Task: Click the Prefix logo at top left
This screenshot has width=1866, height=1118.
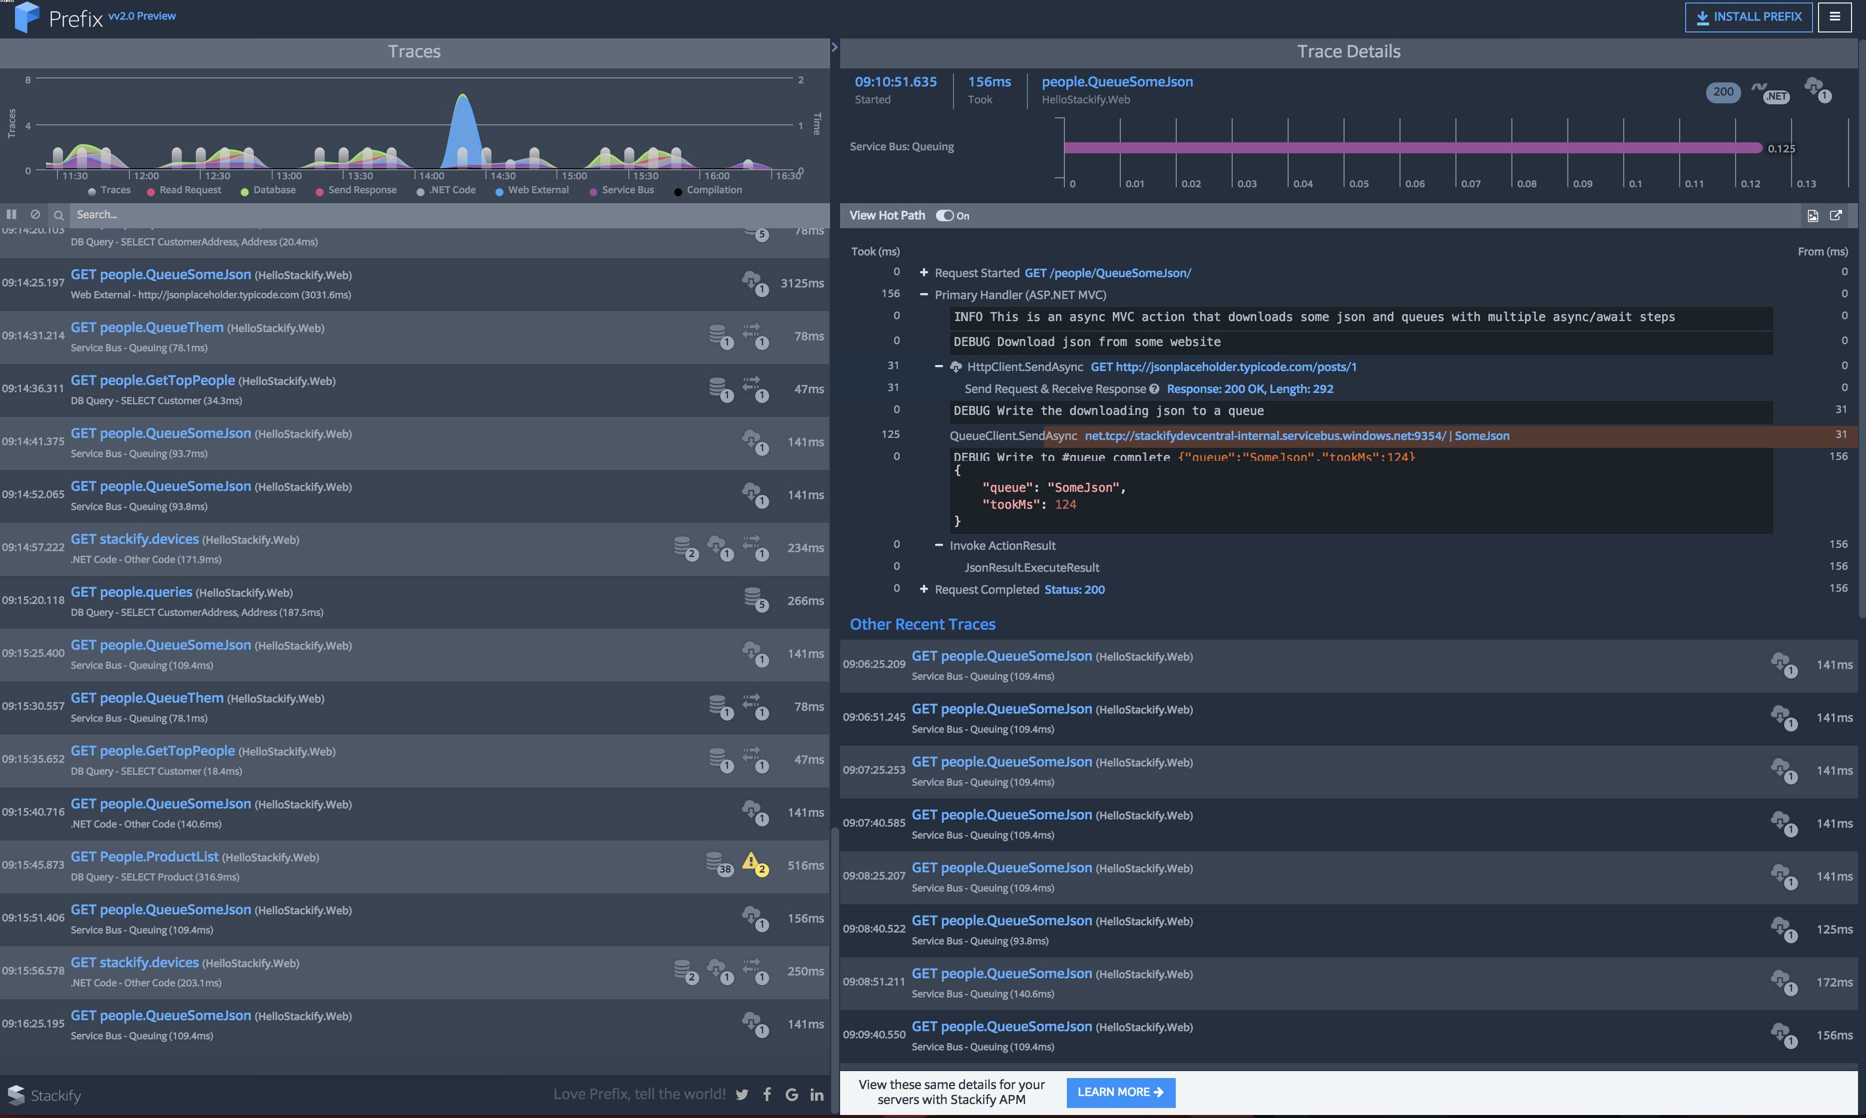Action: tap(59, 17)
